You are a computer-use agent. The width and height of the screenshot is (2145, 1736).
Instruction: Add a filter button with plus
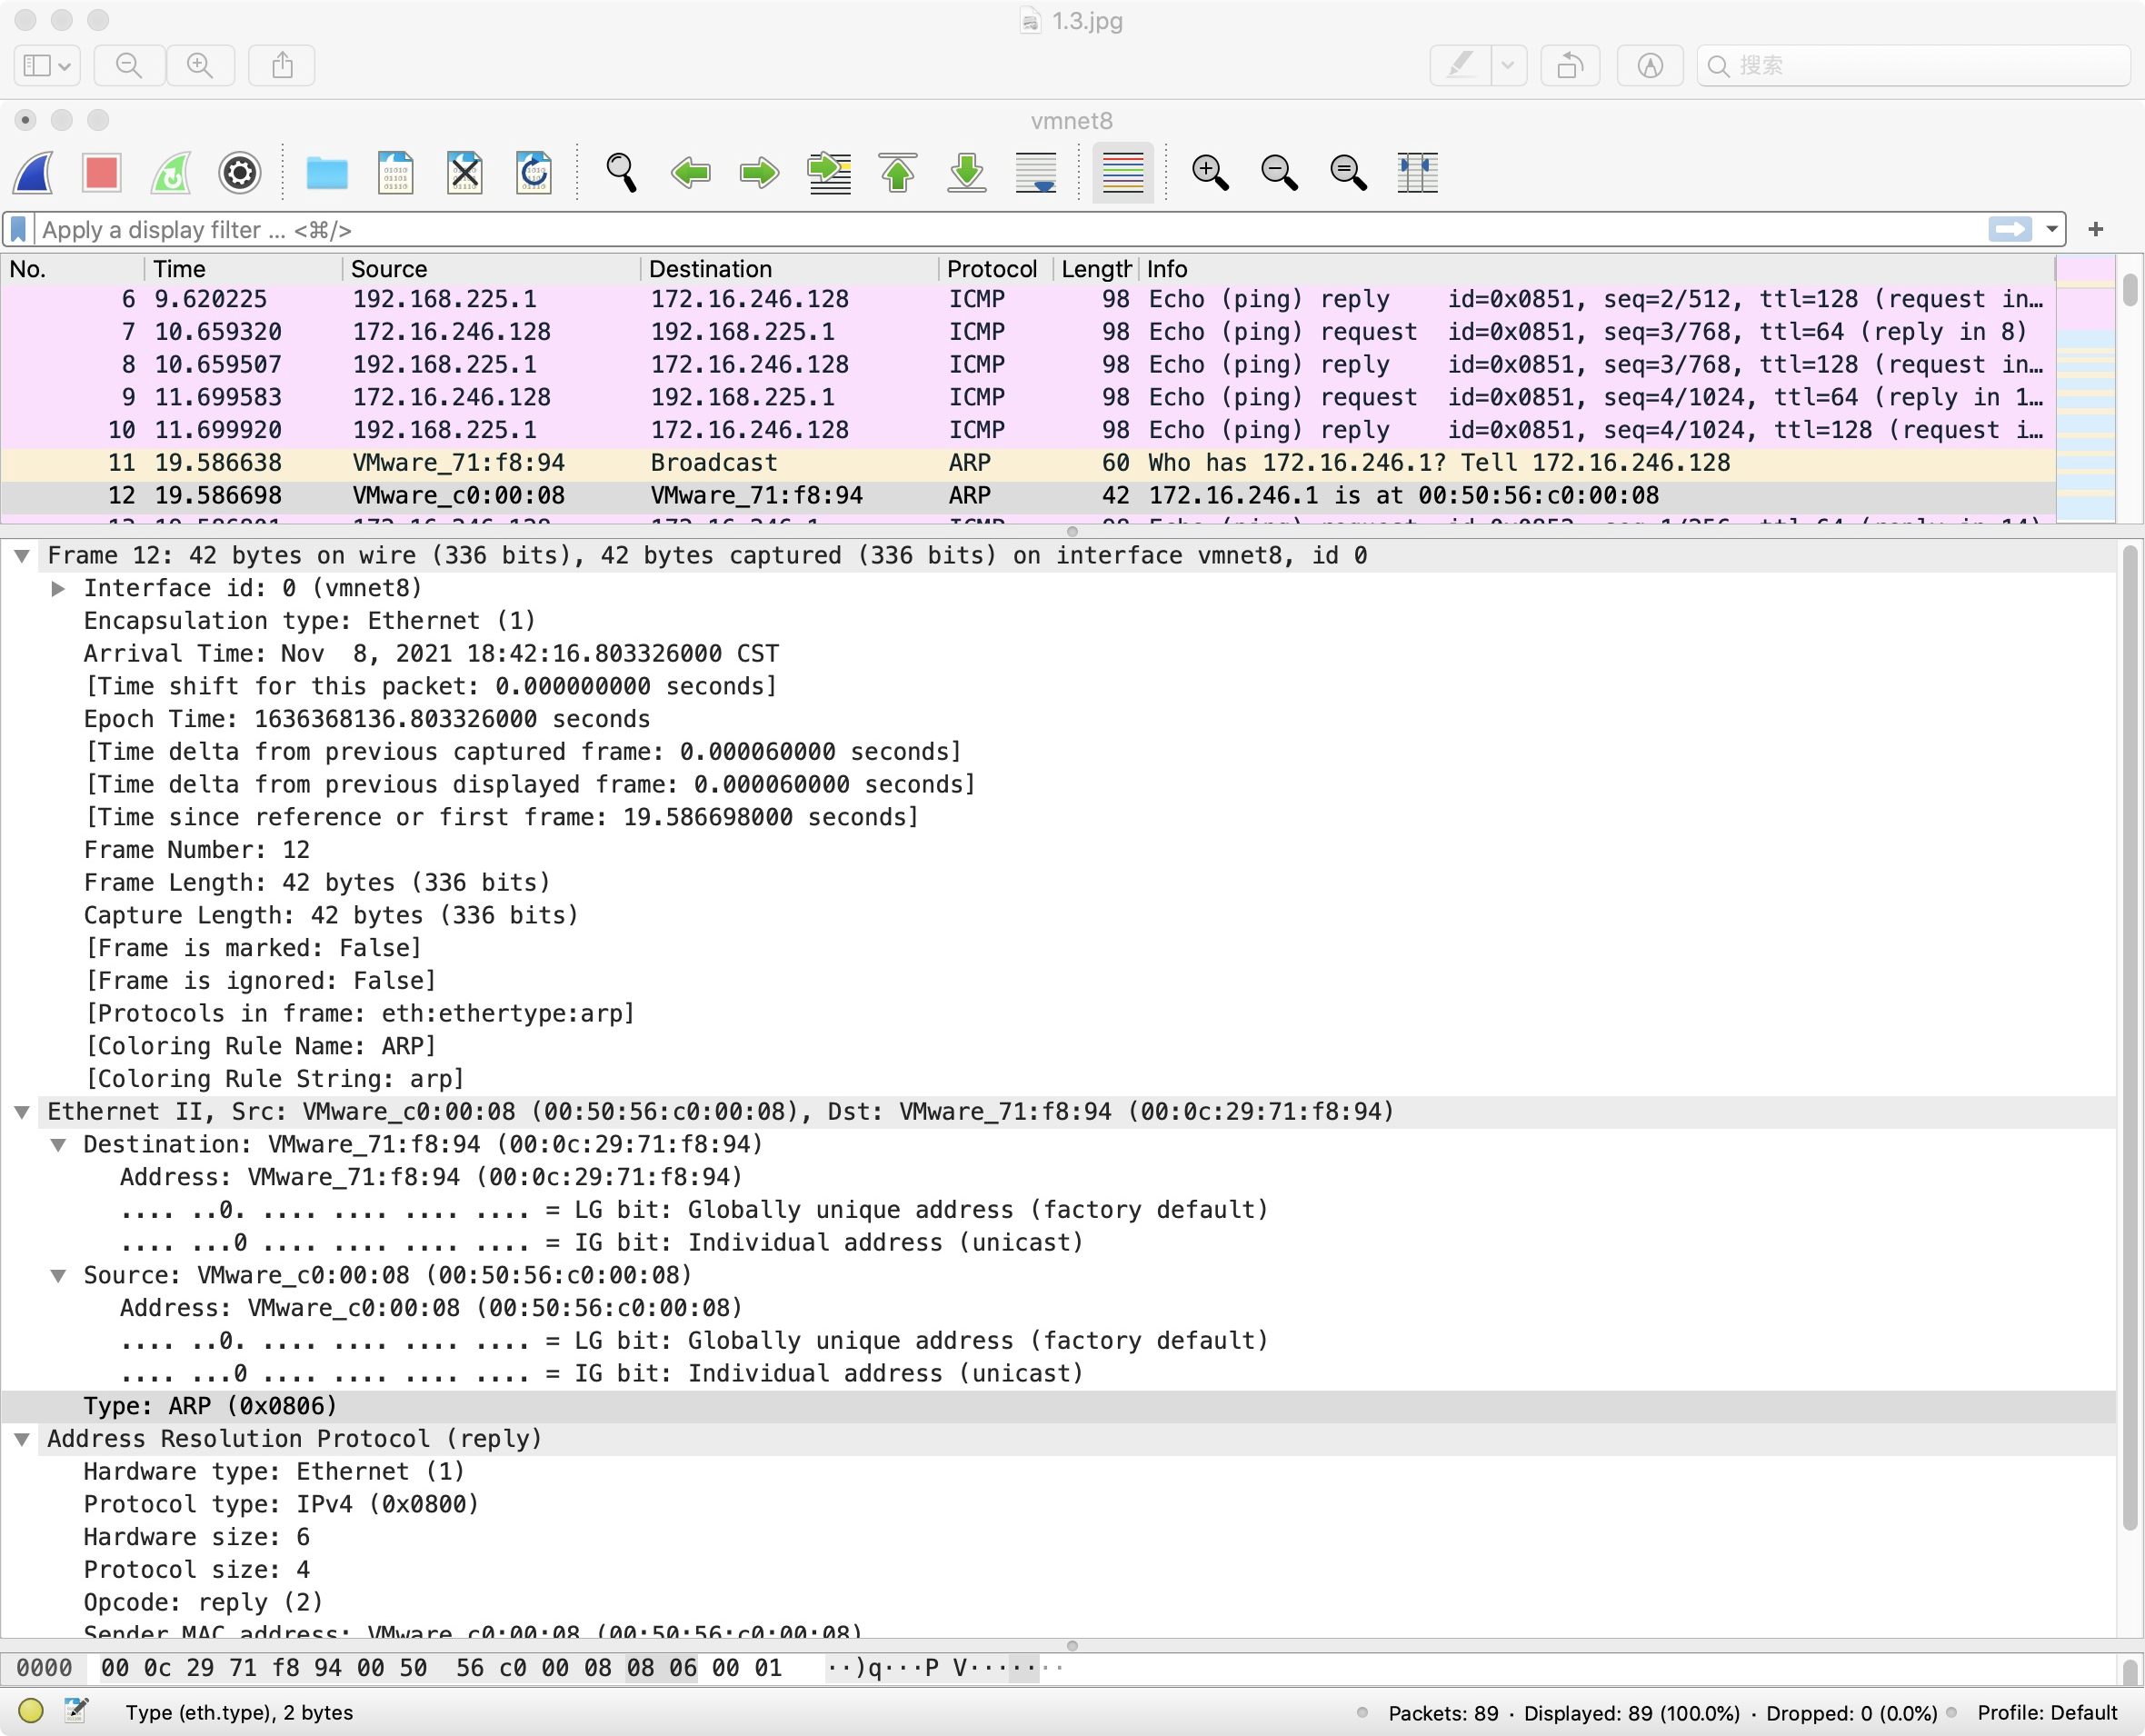[2095, 230]
